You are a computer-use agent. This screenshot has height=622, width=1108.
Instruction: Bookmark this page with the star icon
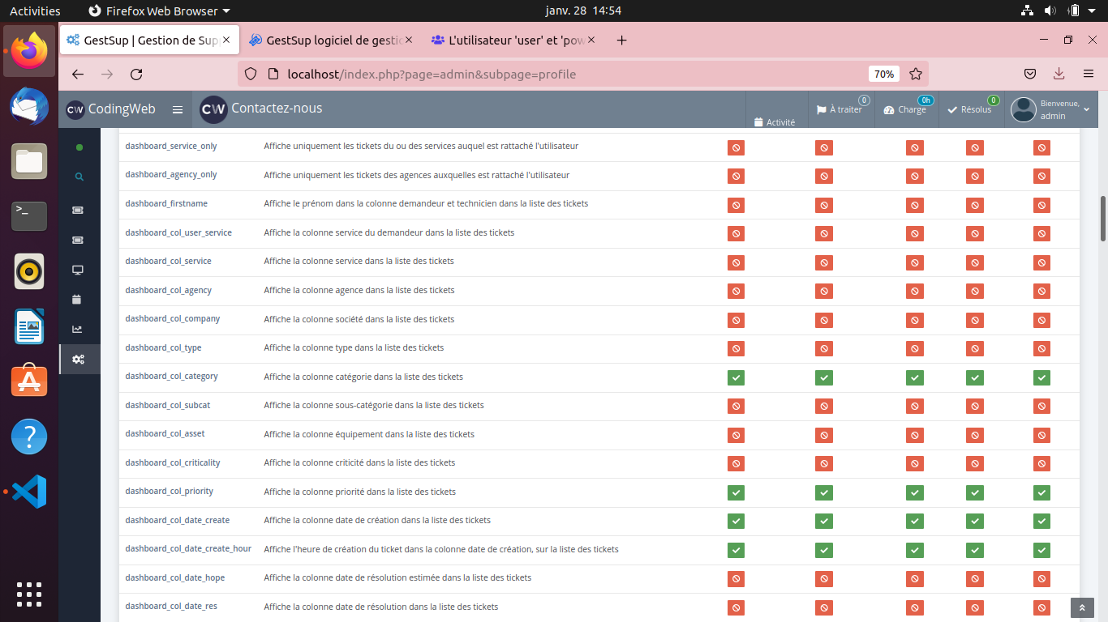pyautogui.click(x=916, y=74)
